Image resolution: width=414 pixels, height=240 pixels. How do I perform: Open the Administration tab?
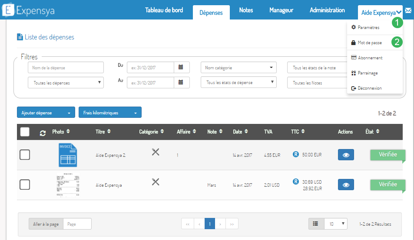tap(327, 10)
